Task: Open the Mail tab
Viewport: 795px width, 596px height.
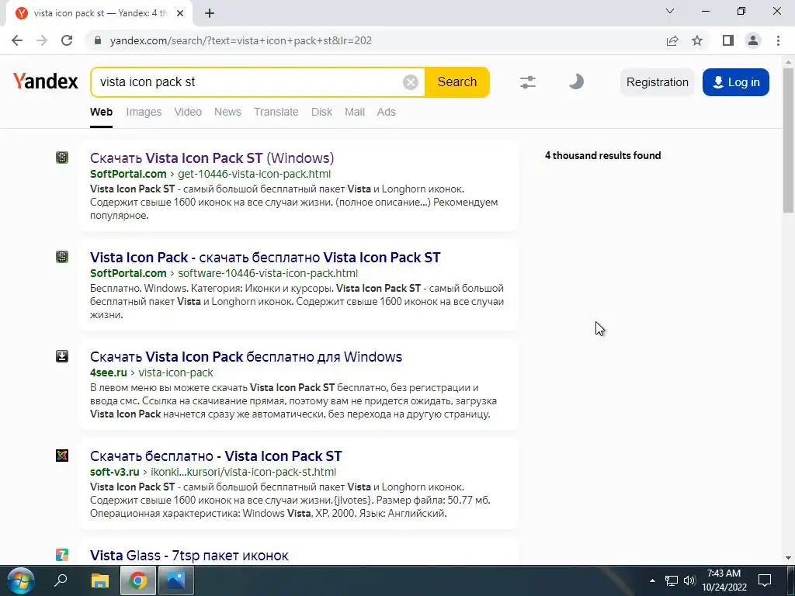Action: pyautogui.click(x=354, y=112)
